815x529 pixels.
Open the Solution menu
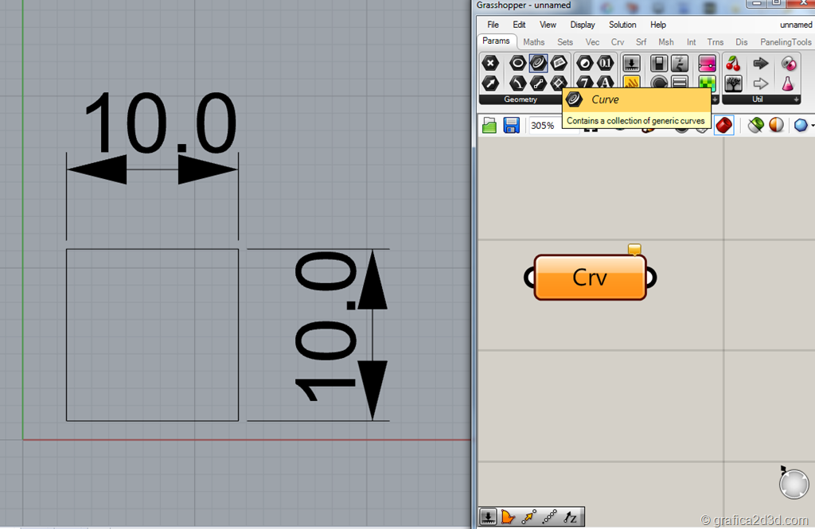point(622,25)
